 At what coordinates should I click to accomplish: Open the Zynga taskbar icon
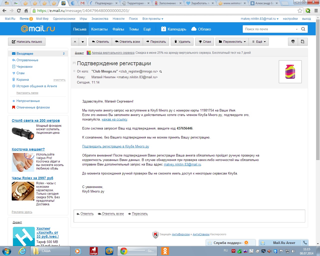tap(93, 251)
